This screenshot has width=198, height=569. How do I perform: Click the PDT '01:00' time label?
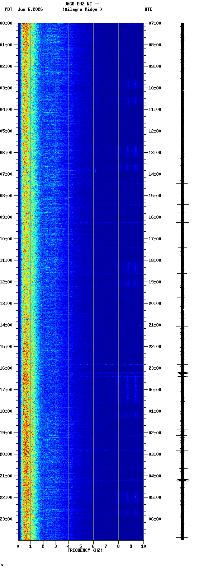point(6,45)
